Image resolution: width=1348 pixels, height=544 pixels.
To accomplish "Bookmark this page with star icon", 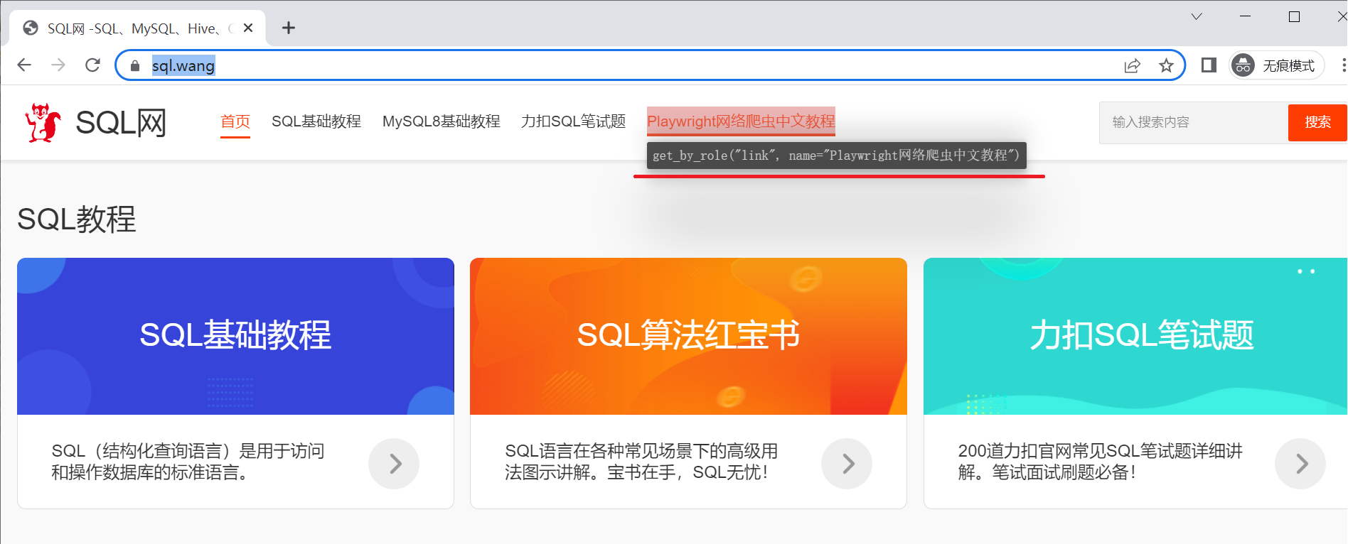I will pyautogui.click(x=1166, y=66).
